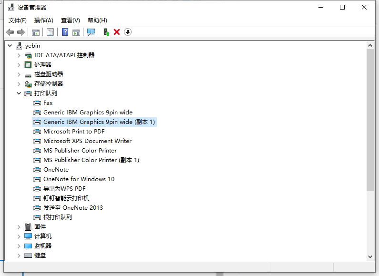Click the yebin computer node icon
This screenshot has width=379, height=276.
pos(19,46)
